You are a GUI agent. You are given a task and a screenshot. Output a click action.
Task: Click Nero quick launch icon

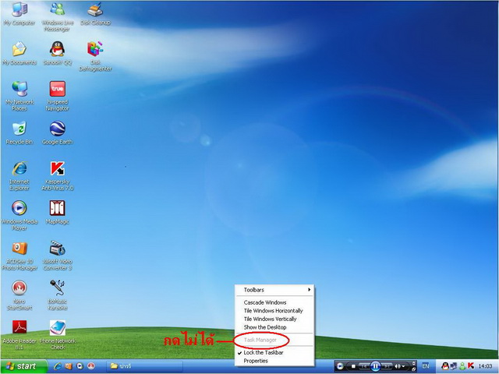point(91,366)
